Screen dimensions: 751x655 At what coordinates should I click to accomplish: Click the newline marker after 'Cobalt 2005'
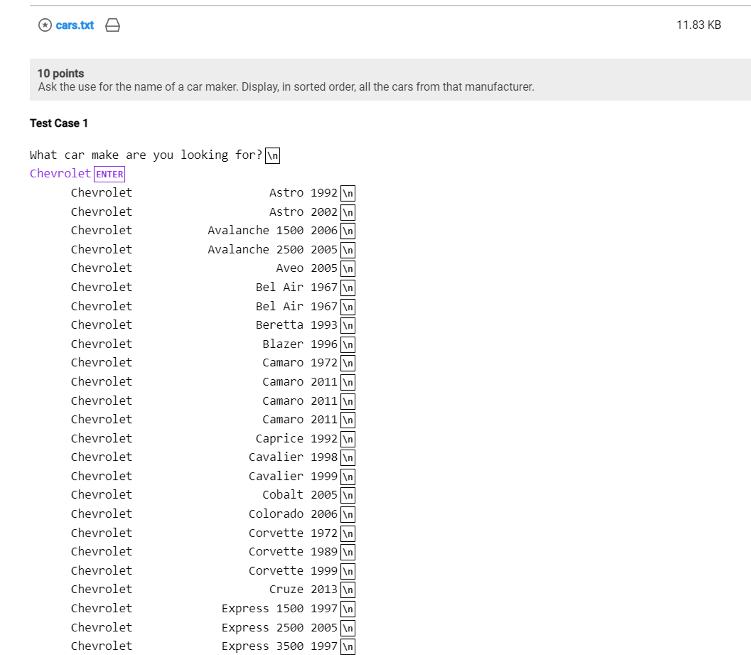pyautogui.click(x=348, y=495)
